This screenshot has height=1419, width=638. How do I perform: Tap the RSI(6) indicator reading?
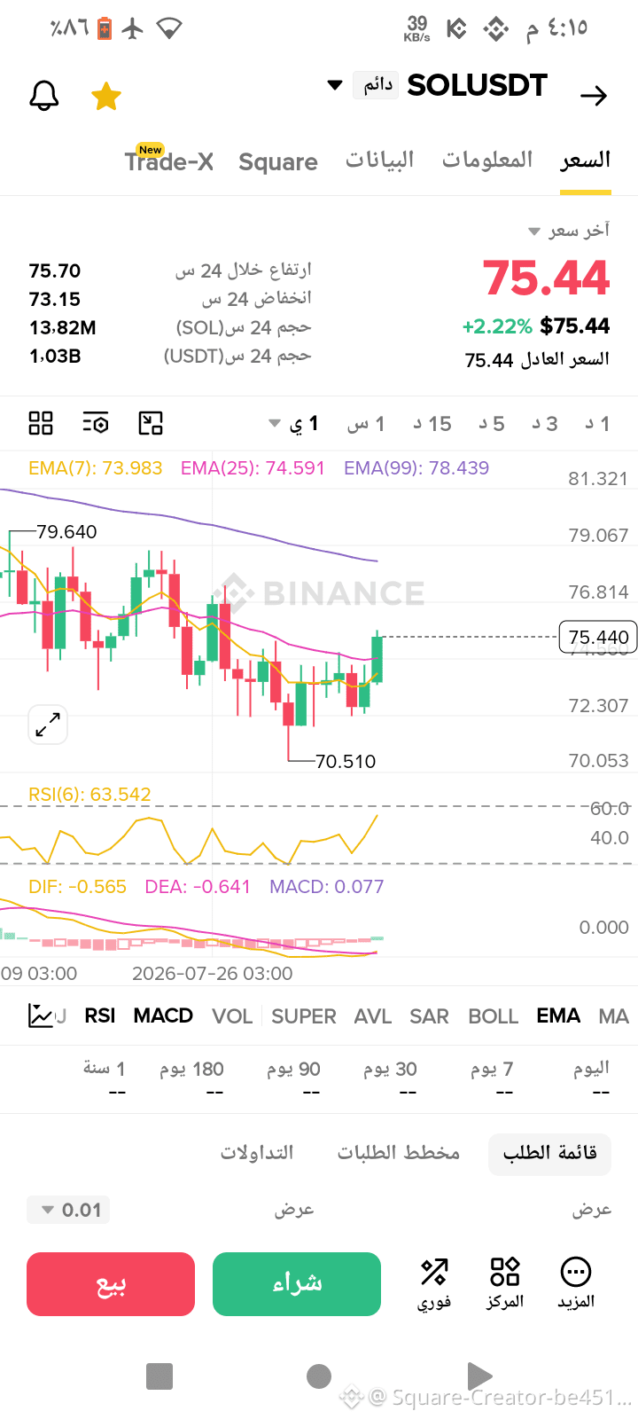click(89, 795)
